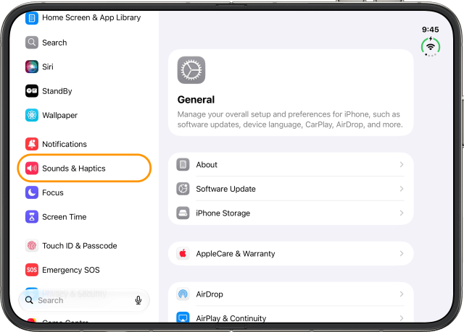Expand the About row chevron
The image size is (464, 332).
[402, 164]
